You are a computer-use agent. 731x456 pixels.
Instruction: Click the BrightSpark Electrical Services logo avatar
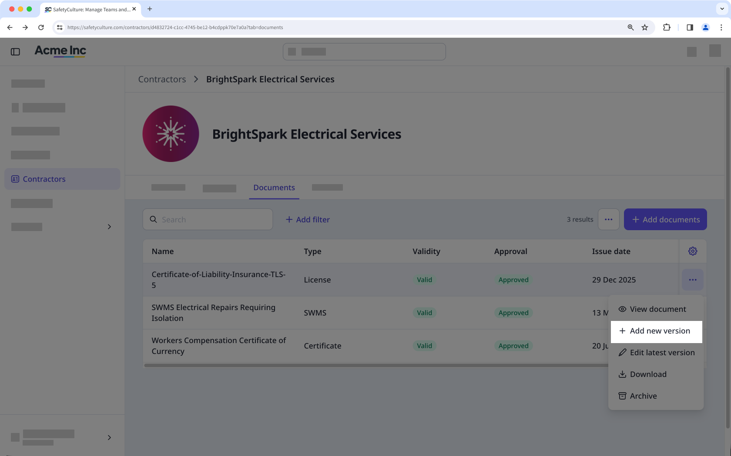[171, 134]
